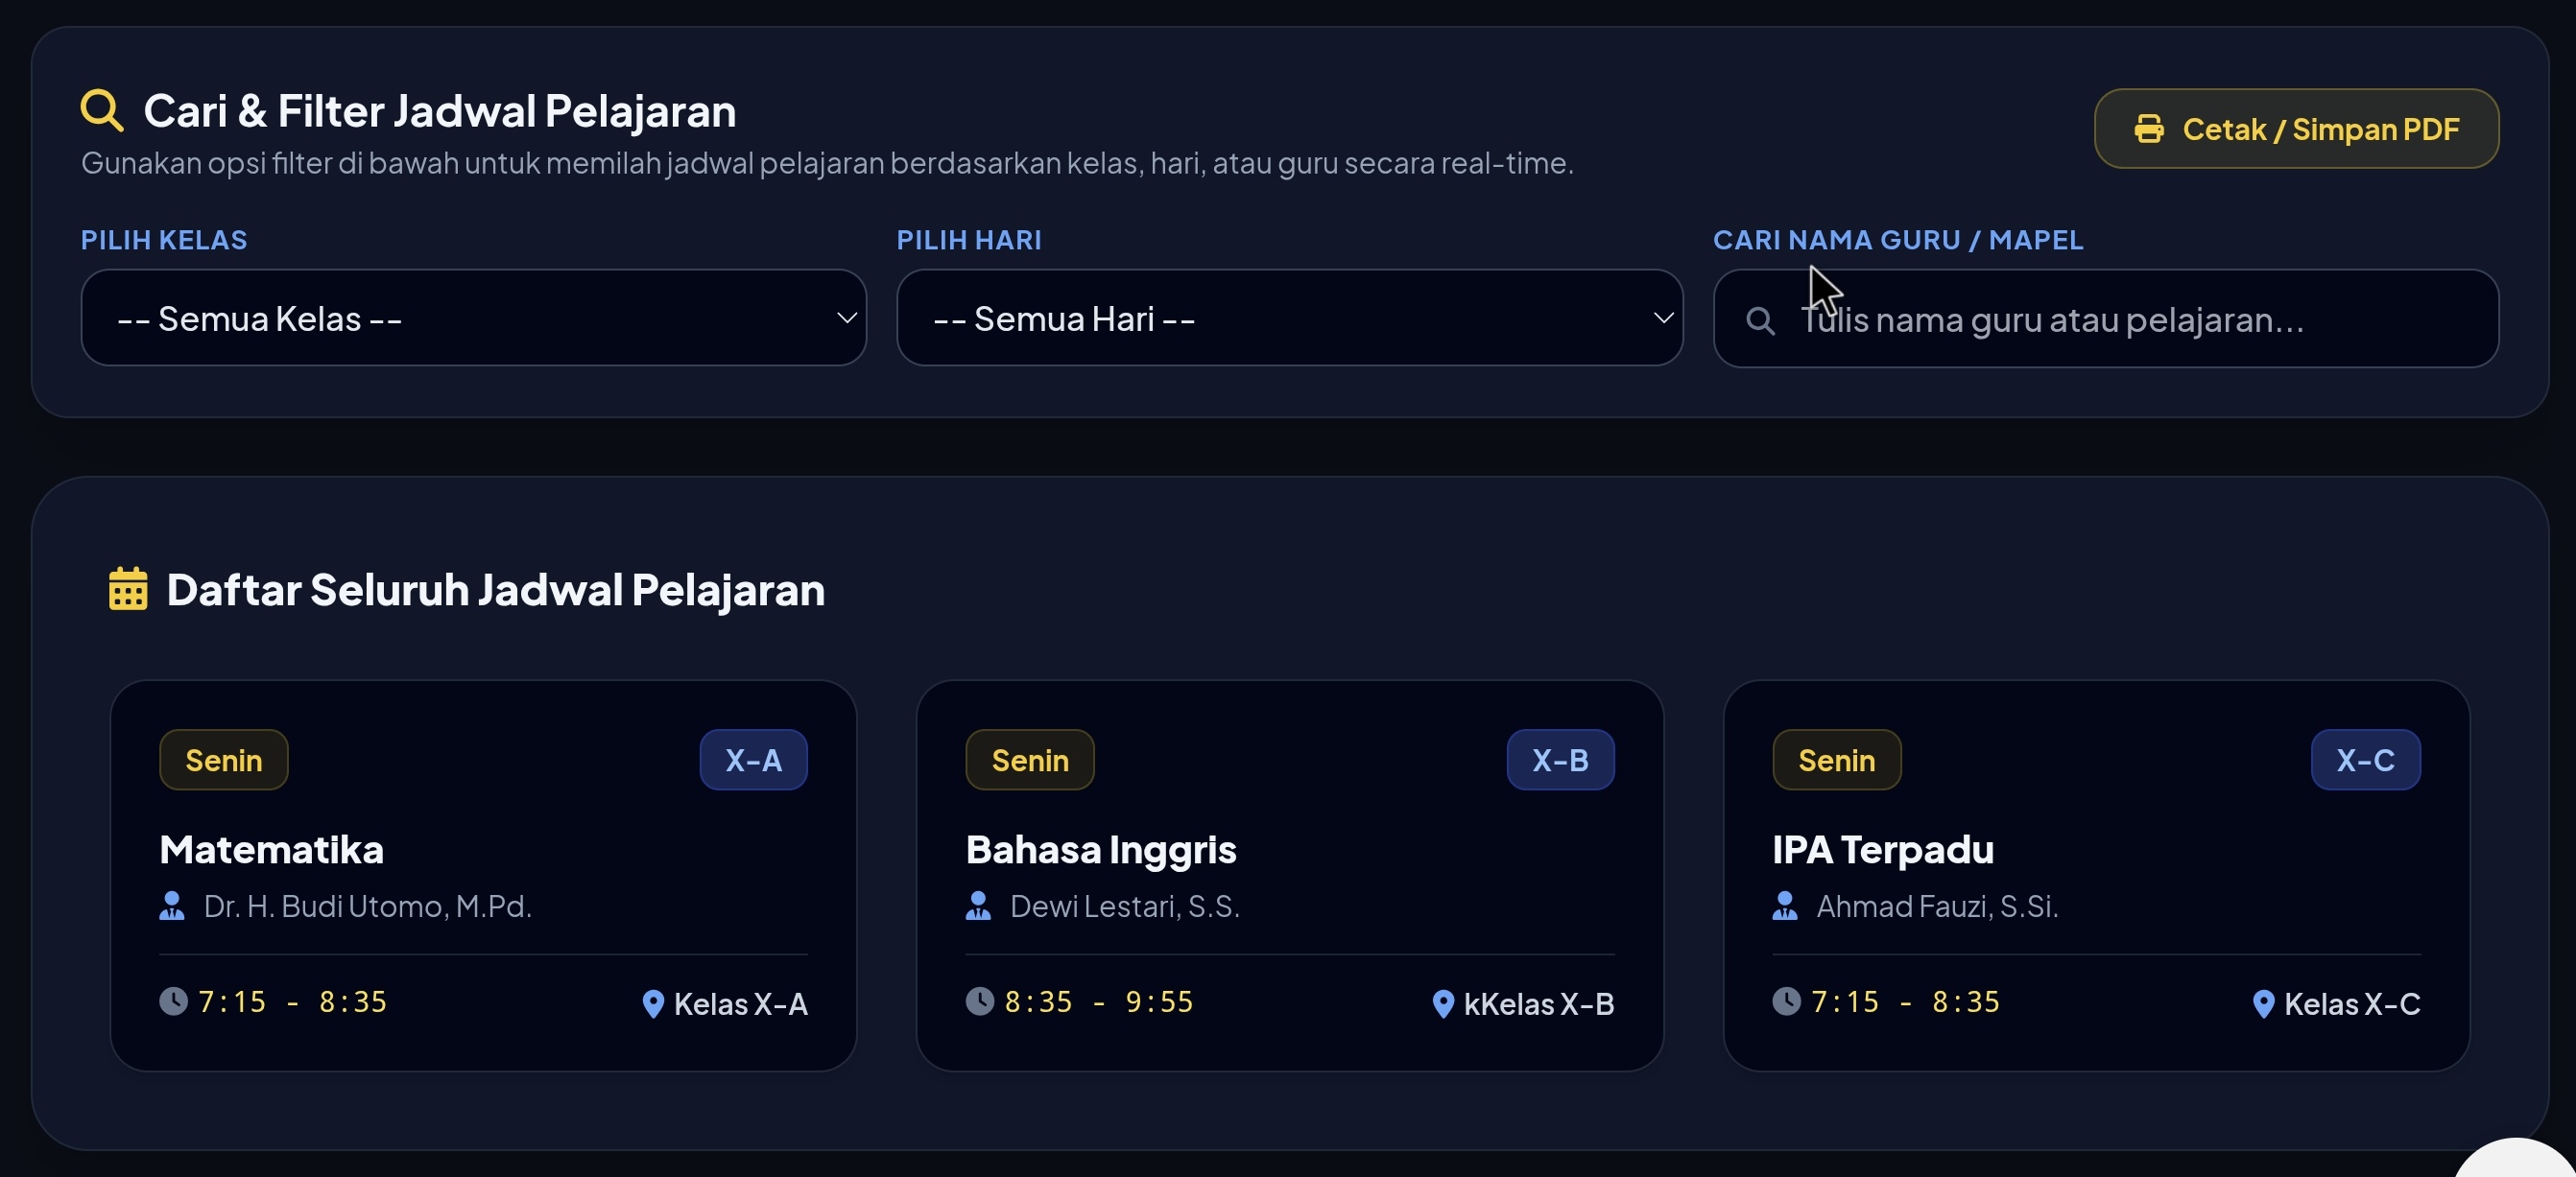Screen dimensions: 2576x1177
Task: Open the Matematika schedule card
Action: (x=483, y=876)
